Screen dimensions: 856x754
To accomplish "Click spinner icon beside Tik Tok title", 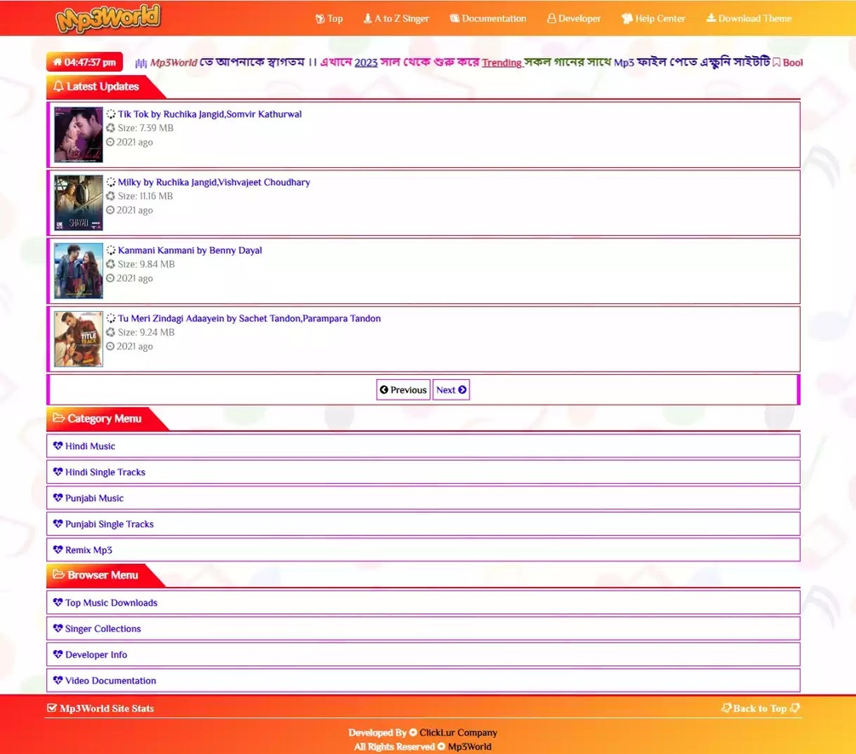I will point(111,114).
